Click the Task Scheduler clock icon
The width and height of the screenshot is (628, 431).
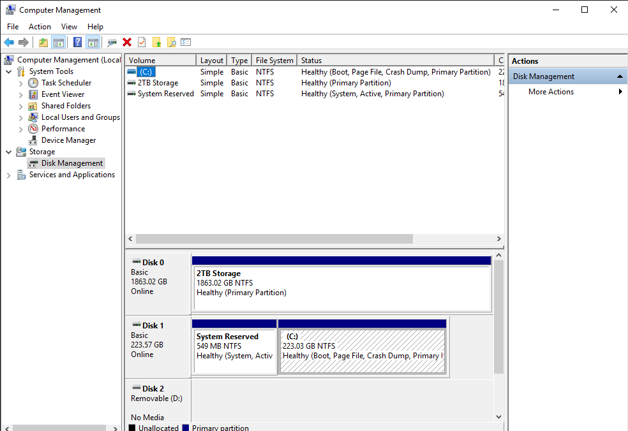[33, 83]
